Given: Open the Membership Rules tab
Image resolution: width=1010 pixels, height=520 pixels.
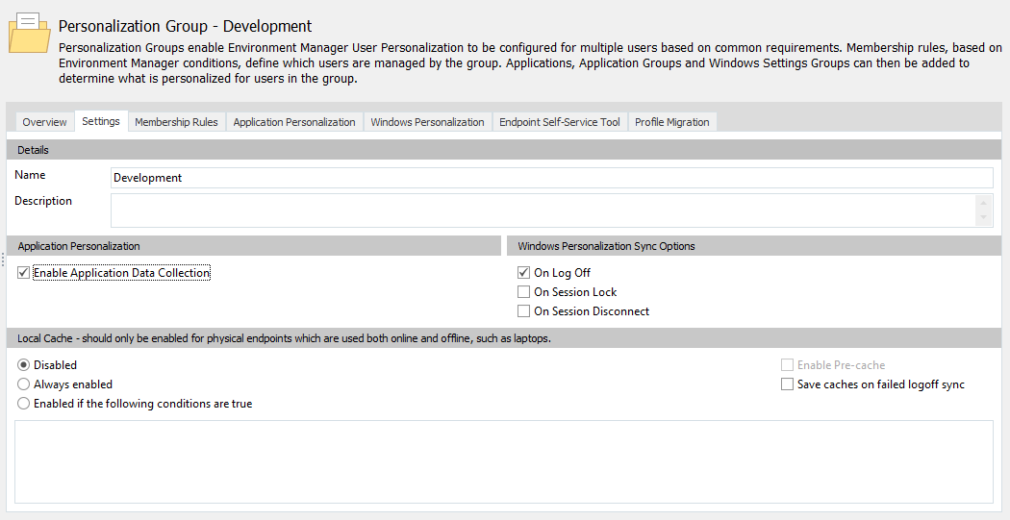Looking at the screenshot, I should (x=176, y=122).
